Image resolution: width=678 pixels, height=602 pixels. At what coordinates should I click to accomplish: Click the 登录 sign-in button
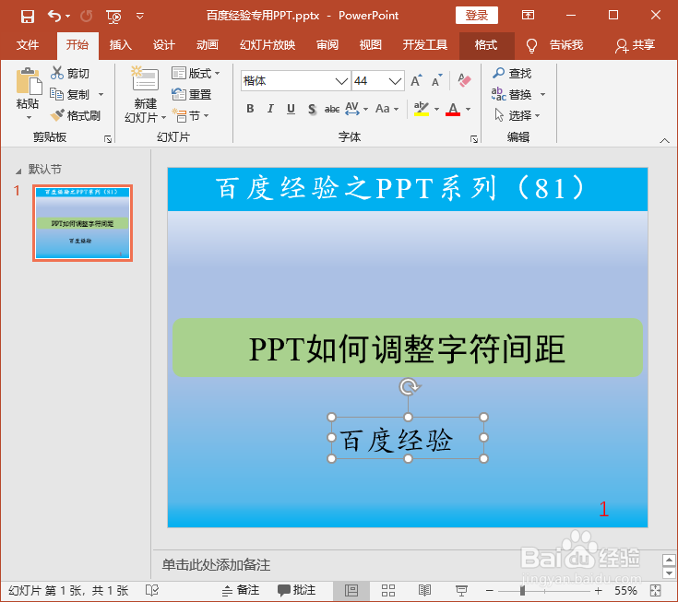[477, 16]
